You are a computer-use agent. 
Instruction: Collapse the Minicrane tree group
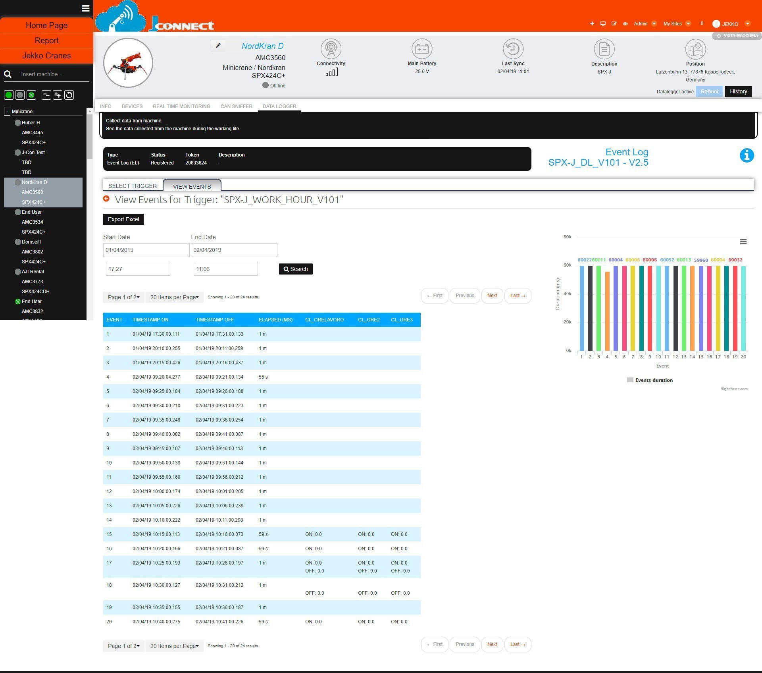point(7,112)
